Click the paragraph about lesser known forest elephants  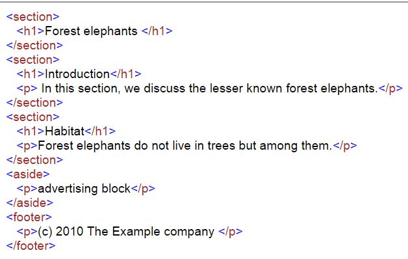click(x=209, y=89)
